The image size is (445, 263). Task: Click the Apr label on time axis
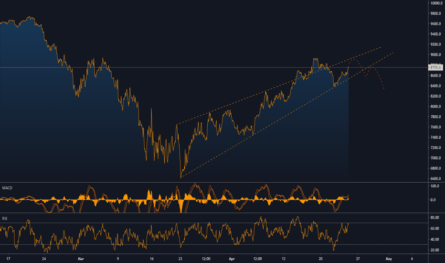[x=232, y=259]
